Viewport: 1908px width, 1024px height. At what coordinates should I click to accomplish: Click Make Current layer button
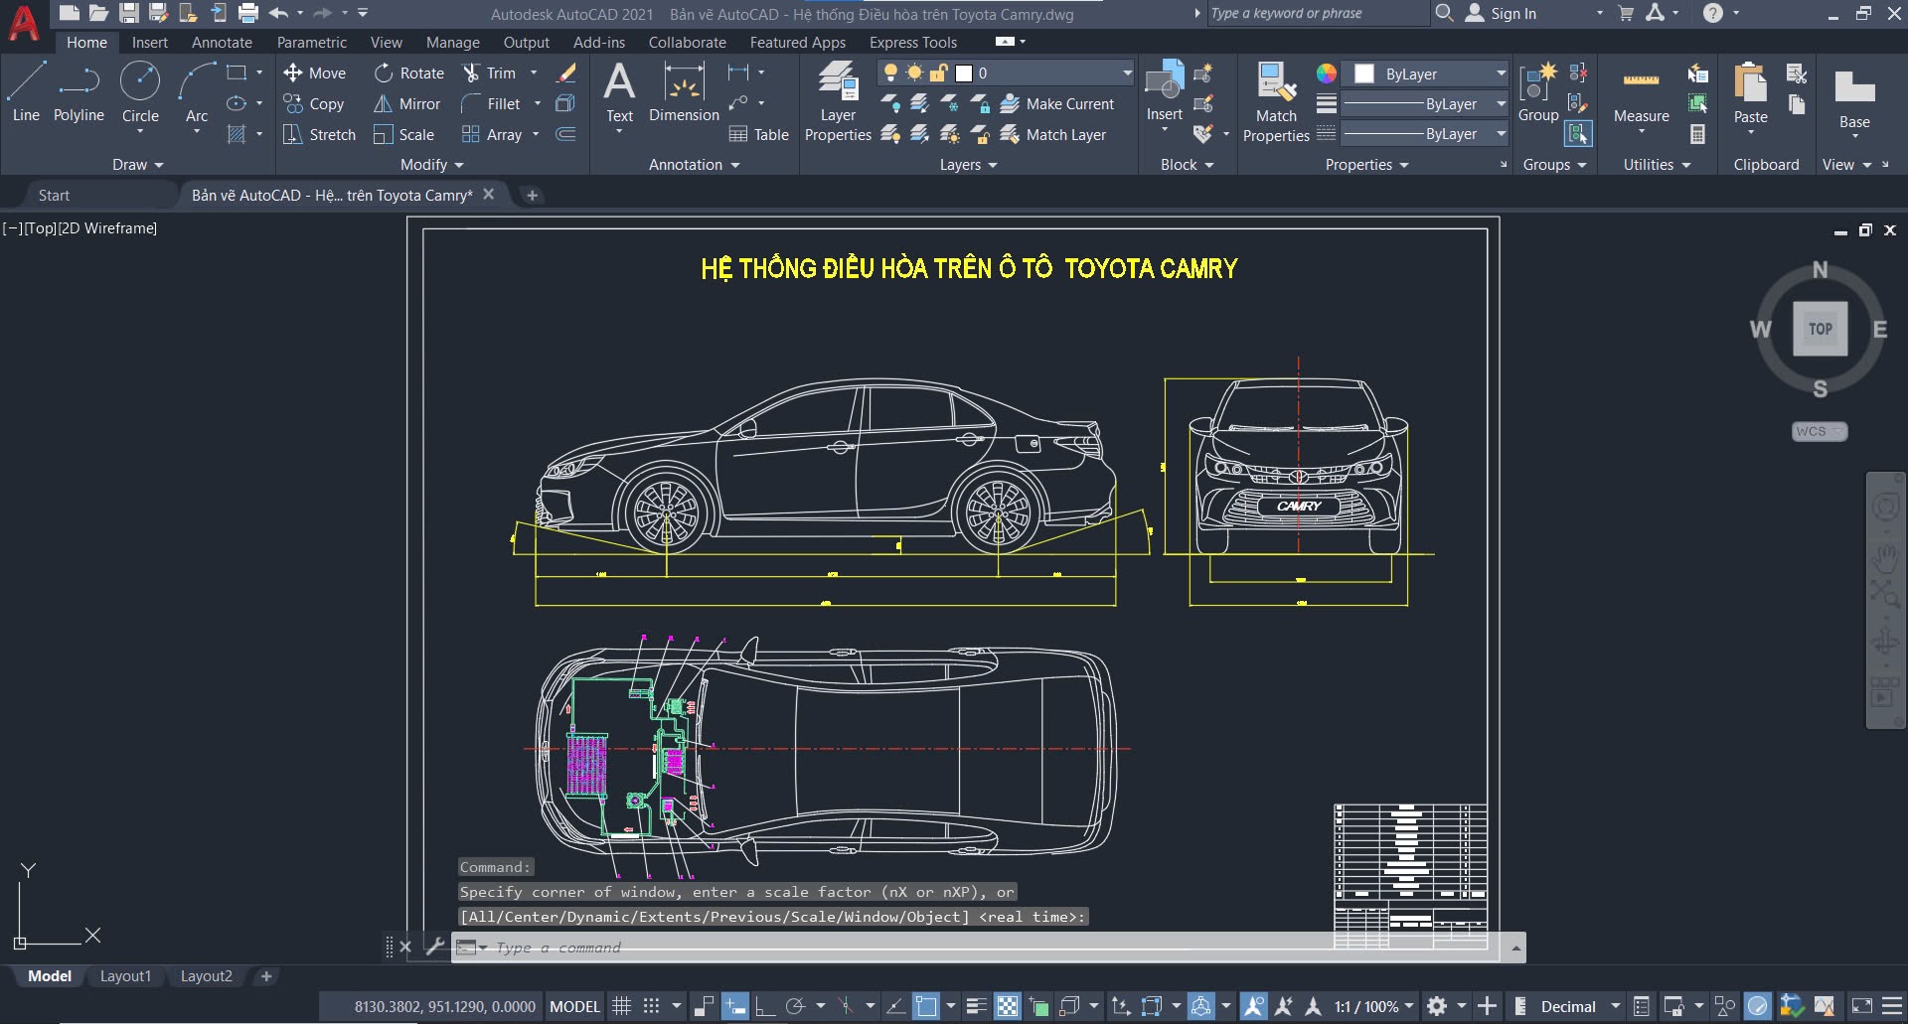1057,103
